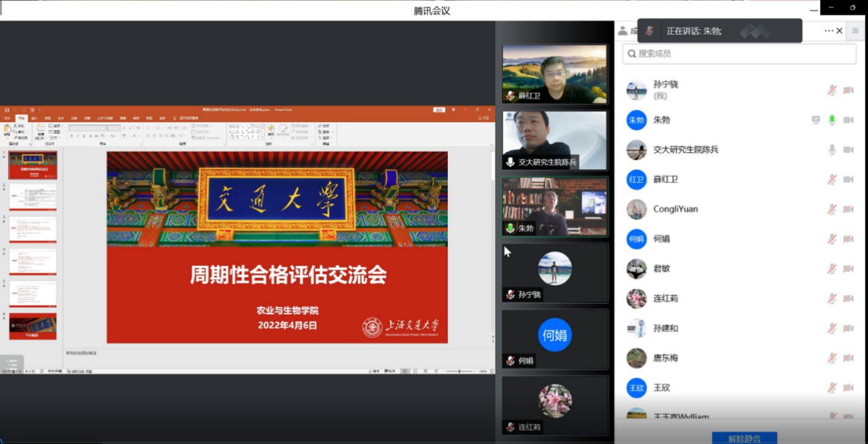Click 孙宁骁's avatar tile in video strip
Image resolution: width=868 pixels, height=444 pixels.
click(x=555, y=273)
